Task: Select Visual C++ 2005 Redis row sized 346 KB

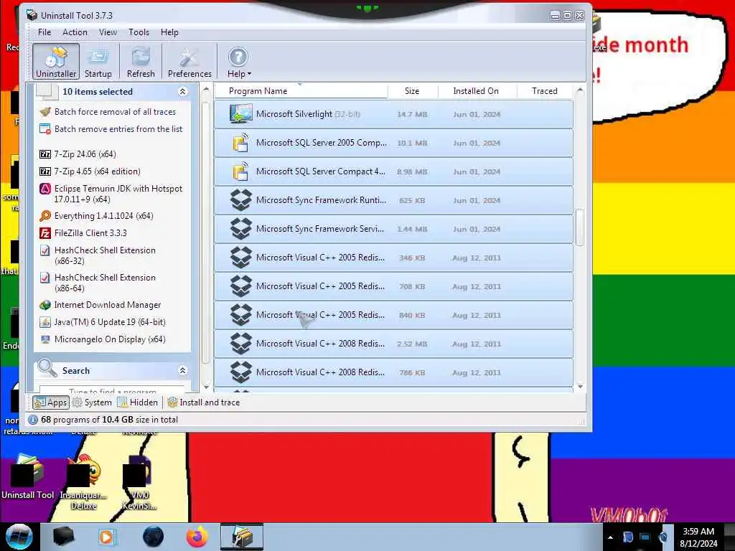Action: (393, 258)
